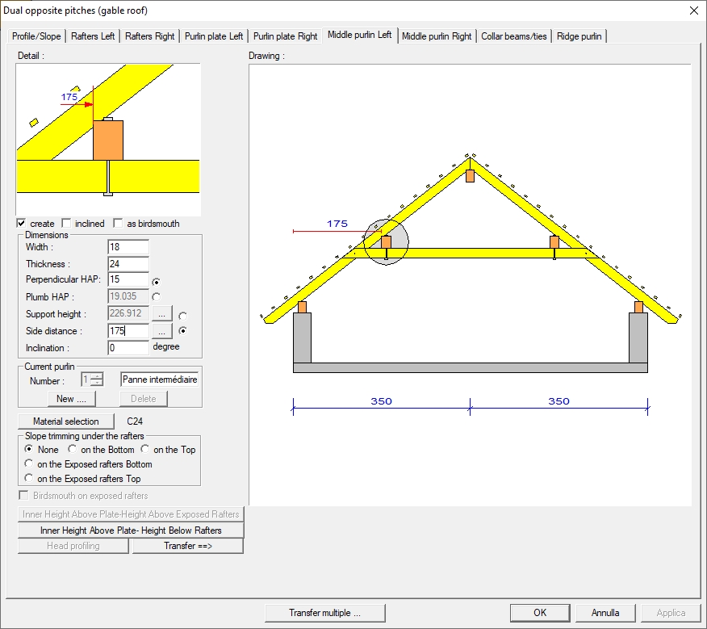Image resolution: width=707 pixels, height=629 pixels.
Task: Choose on the Exposed rafters Top option
Action: pos(30,479)
